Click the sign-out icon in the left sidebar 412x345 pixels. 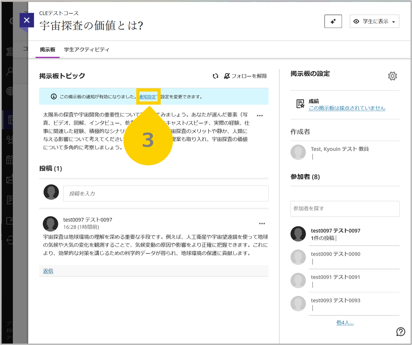10,240
